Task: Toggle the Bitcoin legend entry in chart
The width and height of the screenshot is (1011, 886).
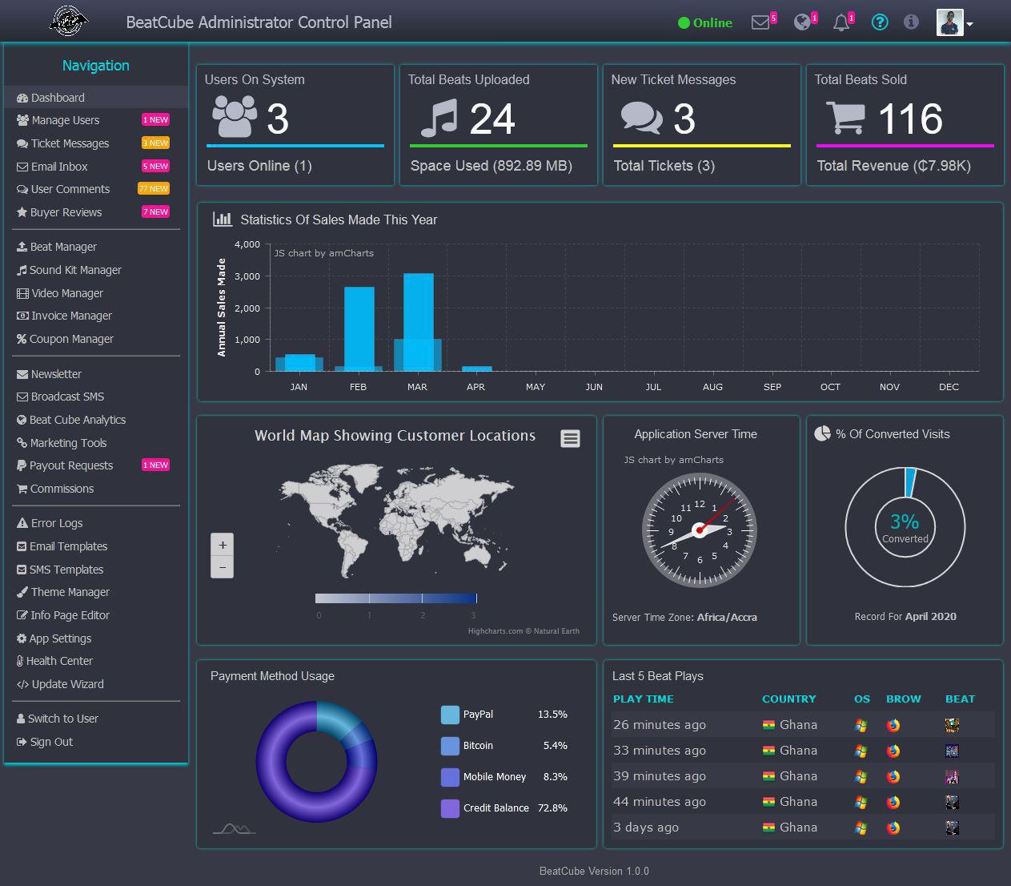Action: (x=478, y=746)
